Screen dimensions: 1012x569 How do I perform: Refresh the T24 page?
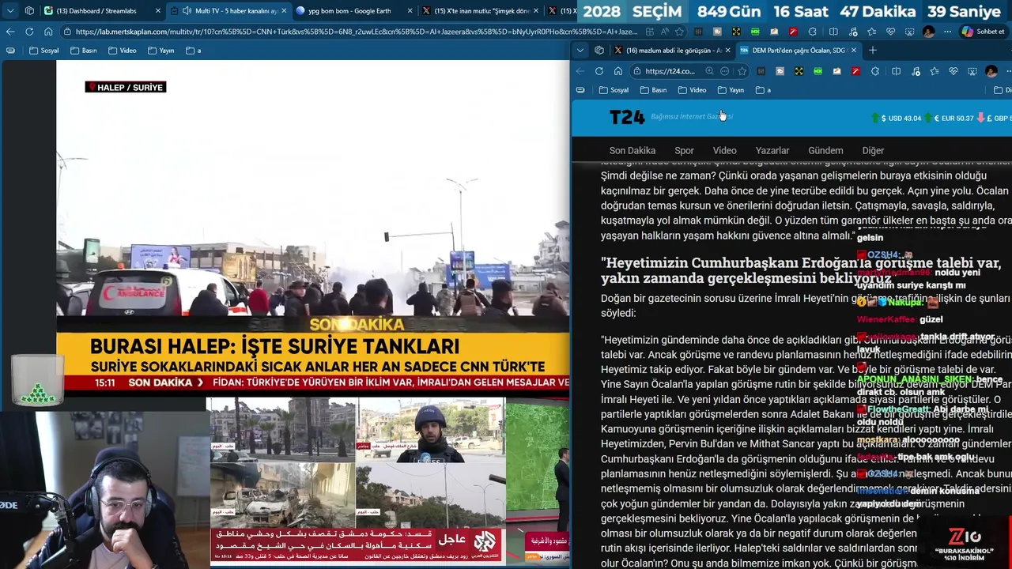click(x=599, y=71)
